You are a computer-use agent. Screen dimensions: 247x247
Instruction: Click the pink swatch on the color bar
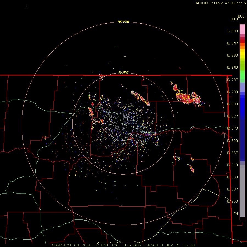coord(242,29)
